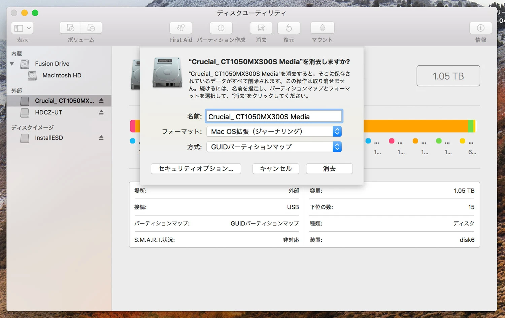Click the Erase toolbar icon
The height and width of the screenshot is (318, 505).
pos(261,28)
